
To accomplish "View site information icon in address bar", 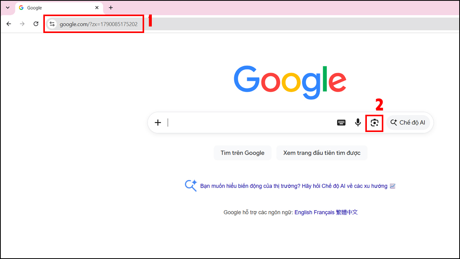I will coord(52,24).
